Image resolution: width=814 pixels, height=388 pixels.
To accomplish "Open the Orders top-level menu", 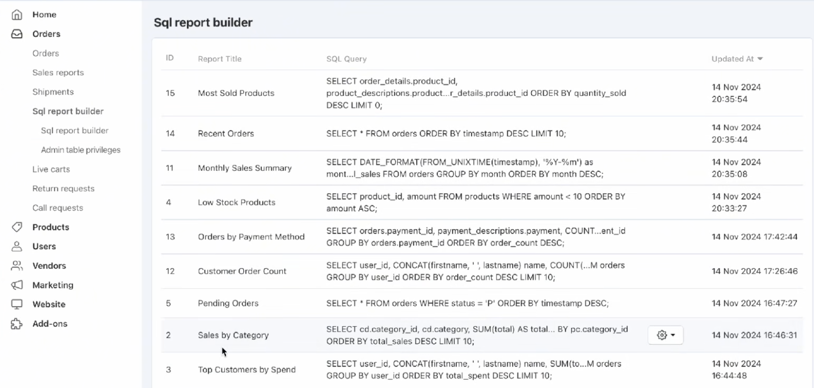I will [x=46, y=34].
